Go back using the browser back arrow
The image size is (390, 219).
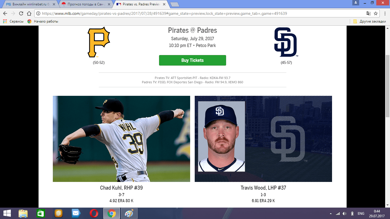[x=5, y=13]
